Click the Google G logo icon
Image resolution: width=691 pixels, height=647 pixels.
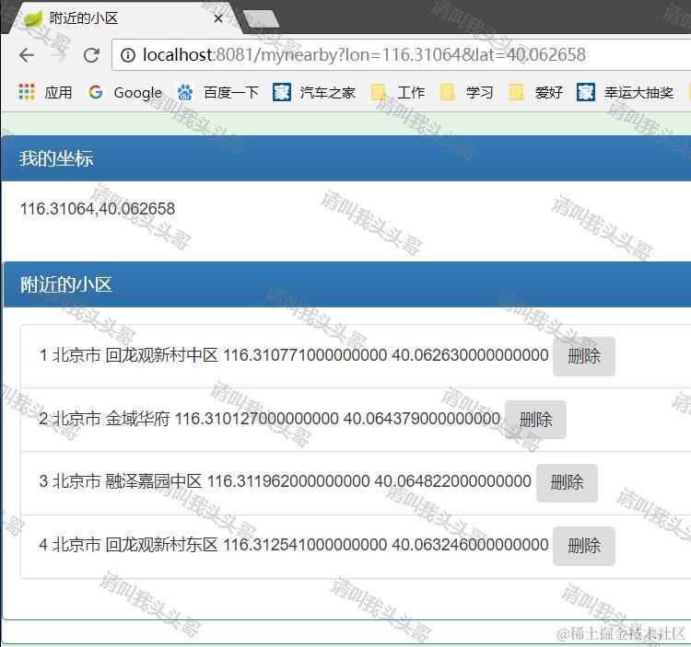point(96,92)
